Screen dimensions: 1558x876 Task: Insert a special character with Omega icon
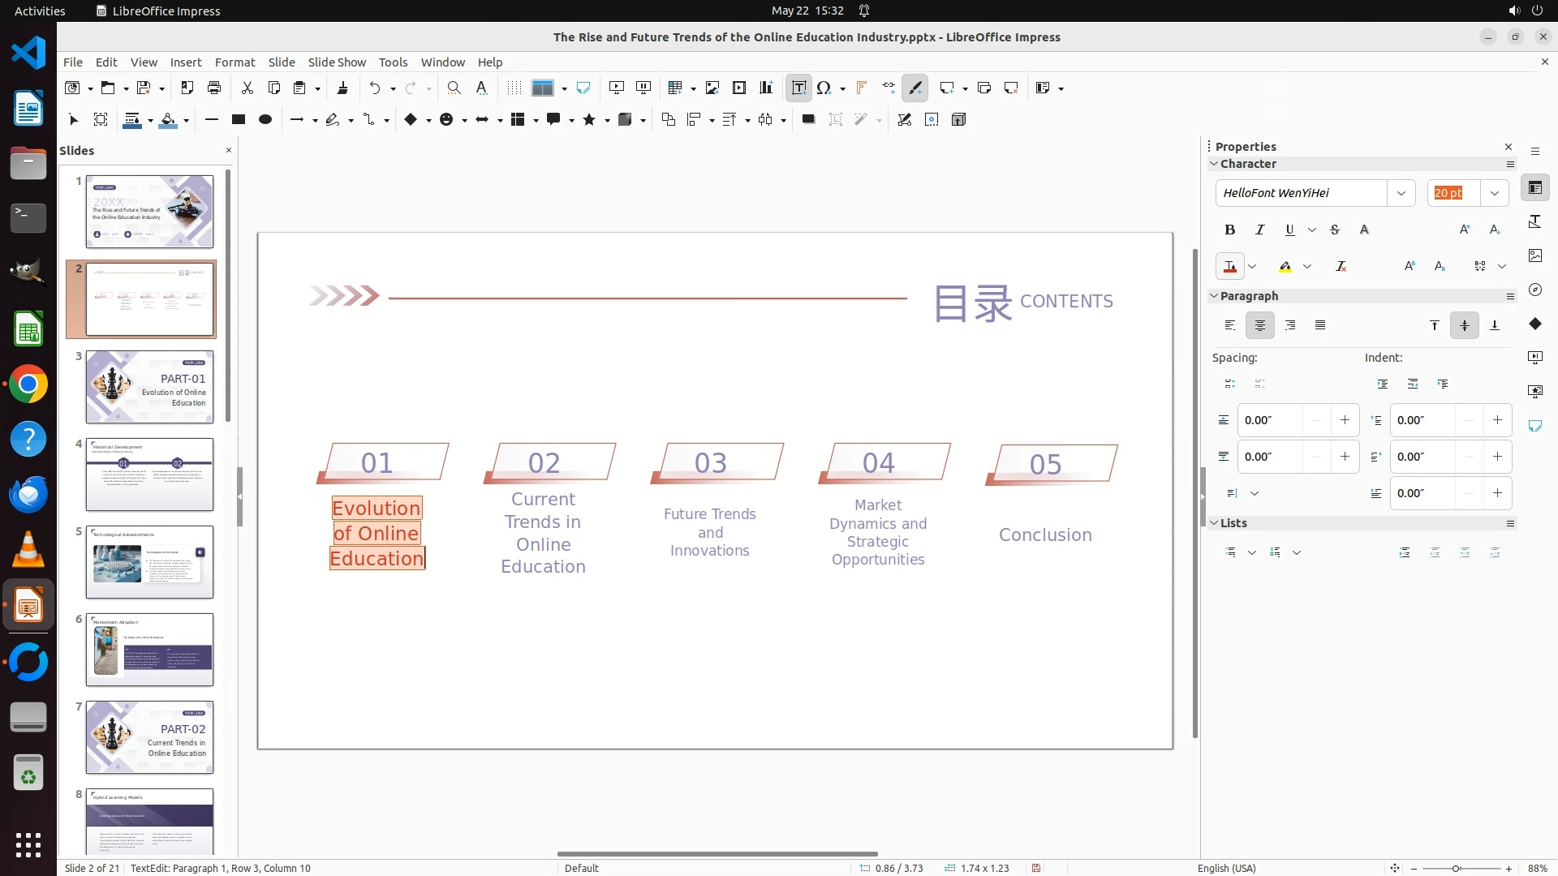coord(824,88)
